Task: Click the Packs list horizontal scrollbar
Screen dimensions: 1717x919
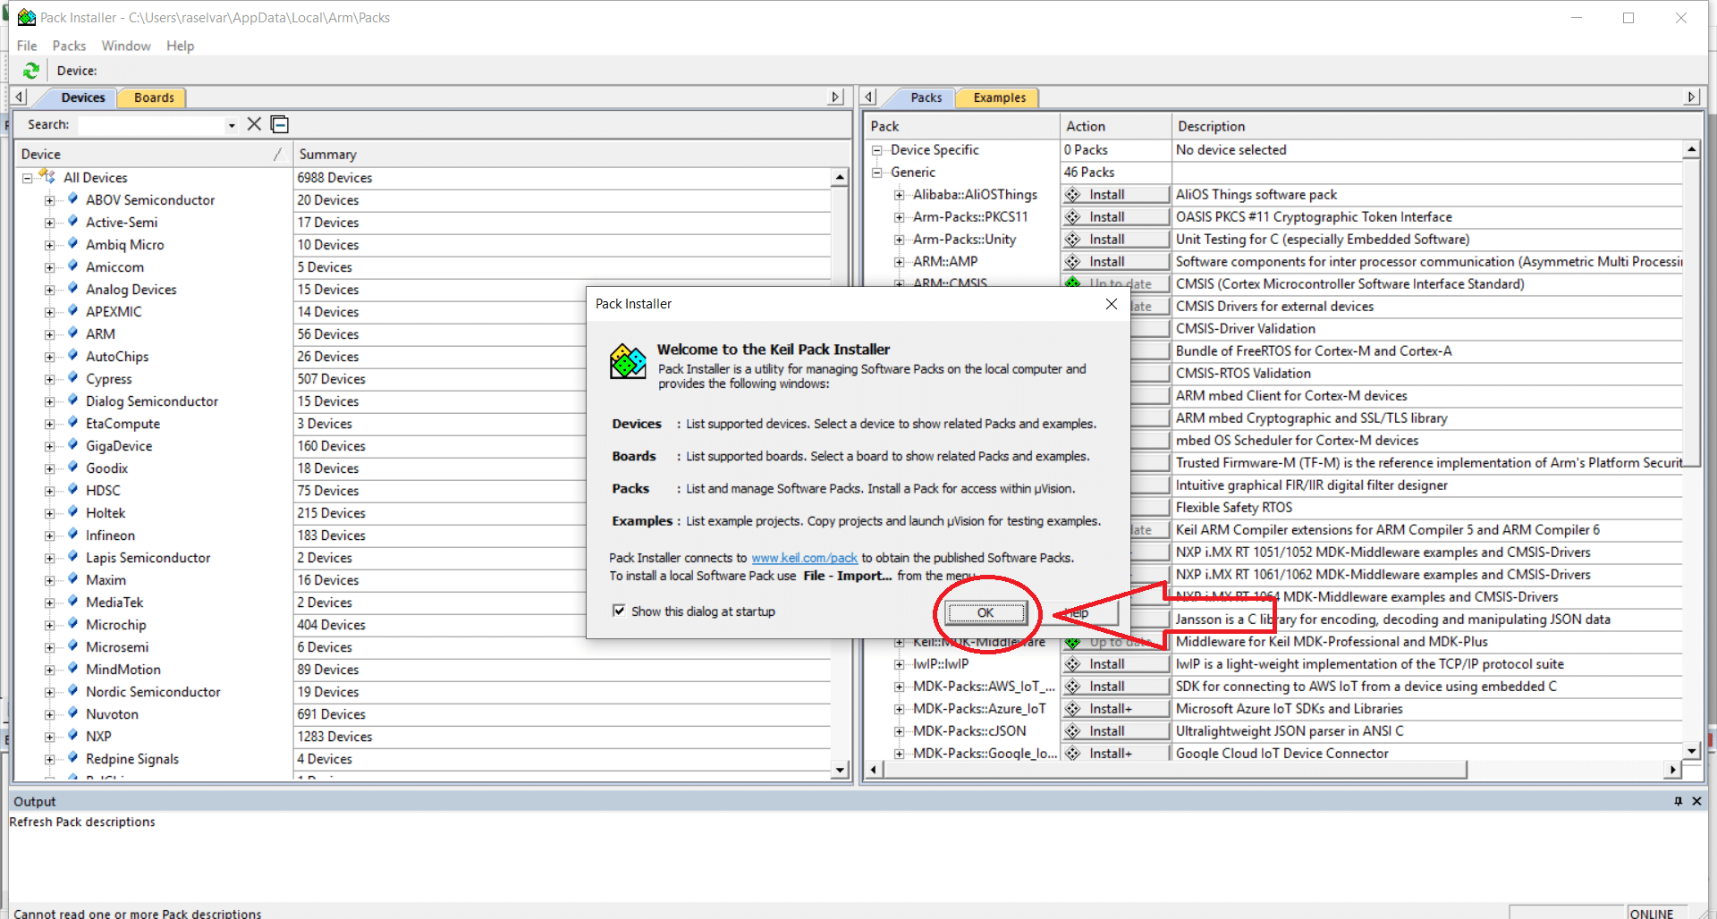Action: pos(1176,770)
